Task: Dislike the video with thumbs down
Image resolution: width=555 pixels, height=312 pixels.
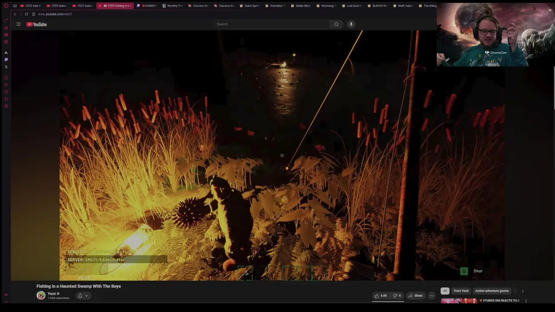Action: [x=397, y=296]
